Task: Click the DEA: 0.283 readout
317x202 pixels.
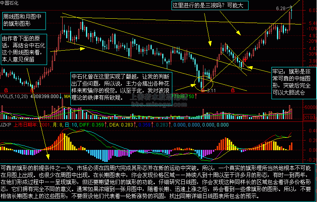Action: 121,125
